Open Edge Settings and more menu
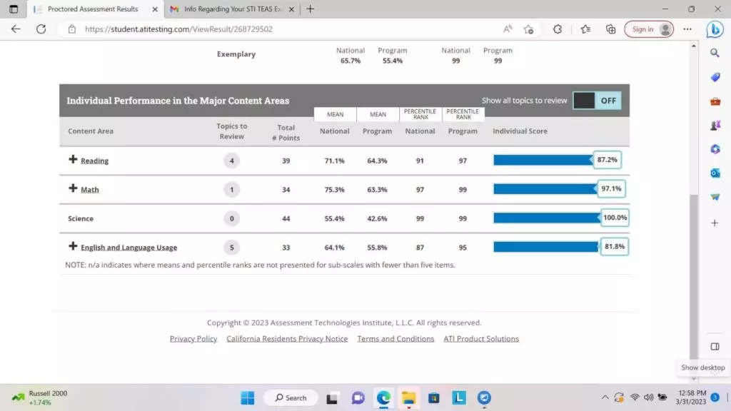The width and height of the screenshot is (731, 411). click(x=687, y=29)
